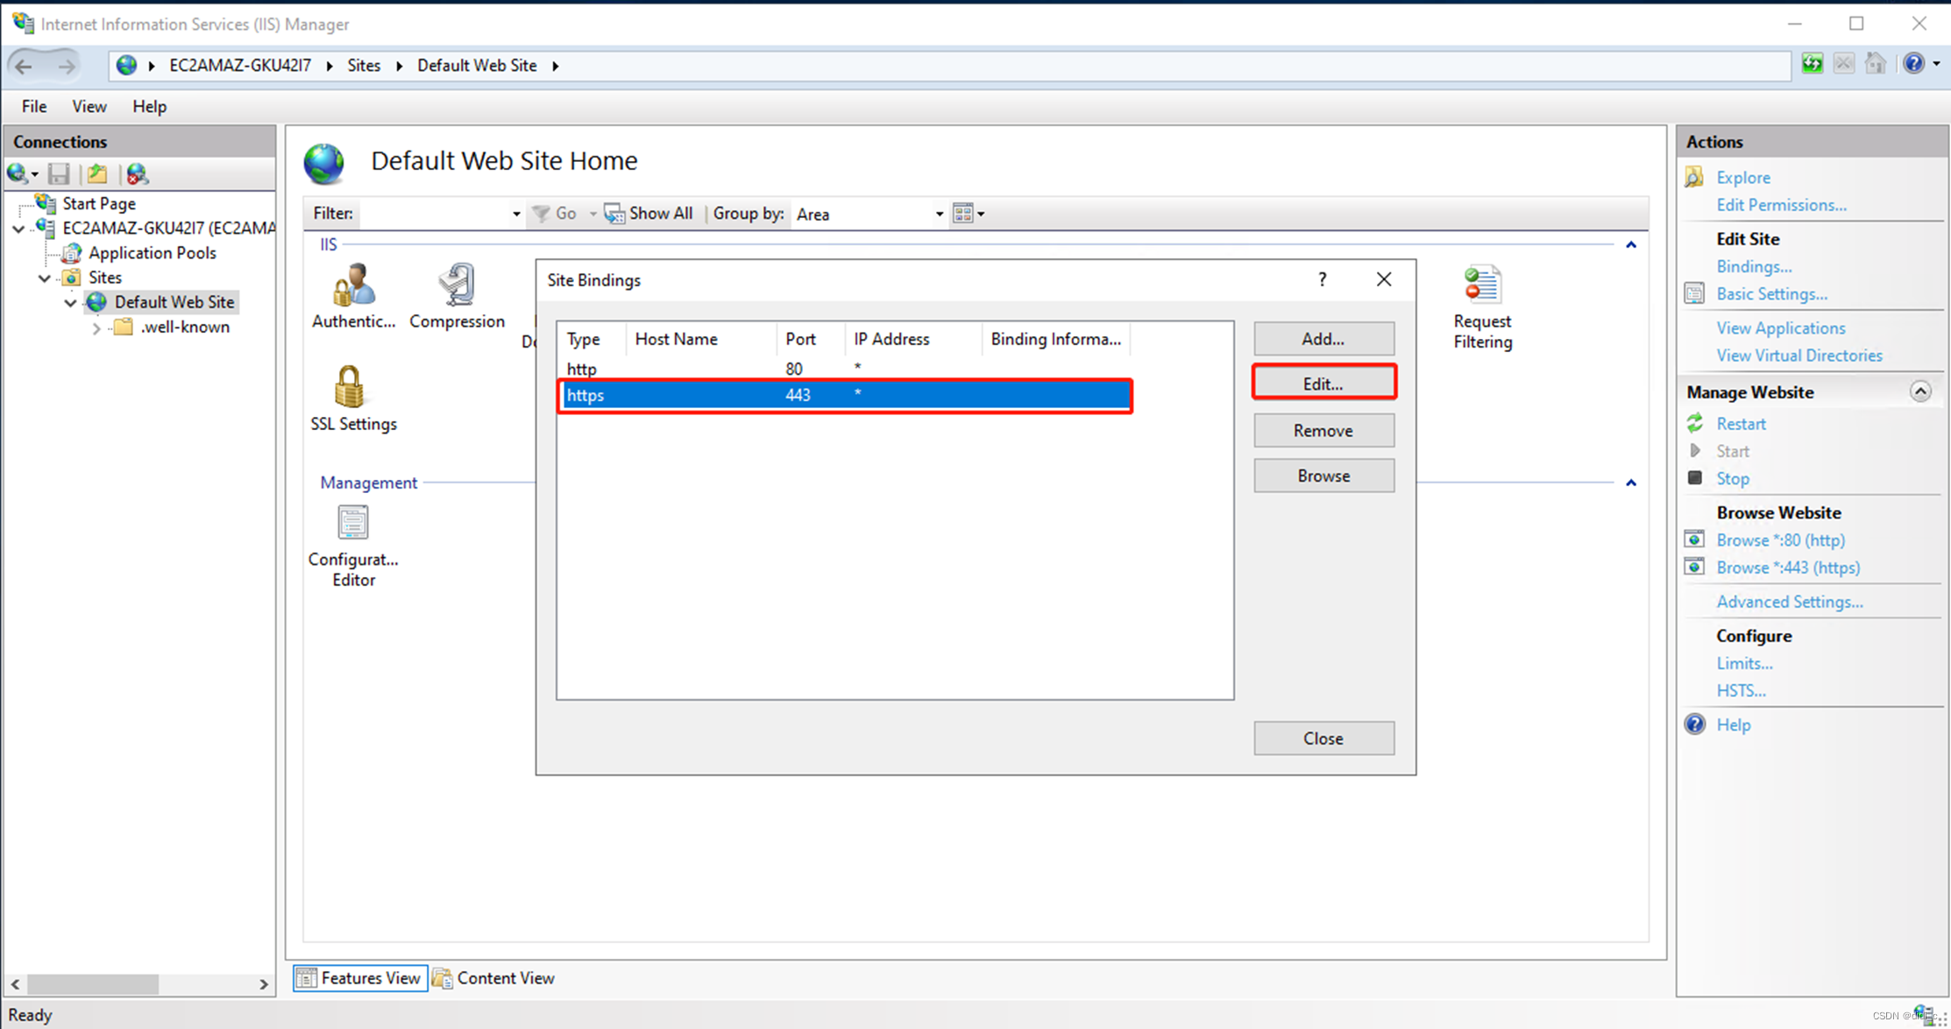Open the Group by Area dropdown

pos(869,214)
